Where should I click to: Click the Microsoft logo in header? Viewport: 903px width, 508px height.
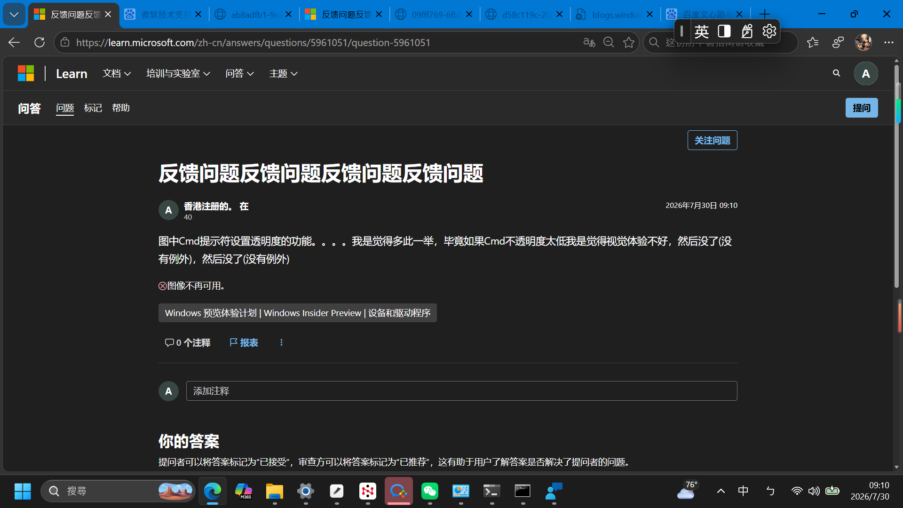click(x=26, y=73)
